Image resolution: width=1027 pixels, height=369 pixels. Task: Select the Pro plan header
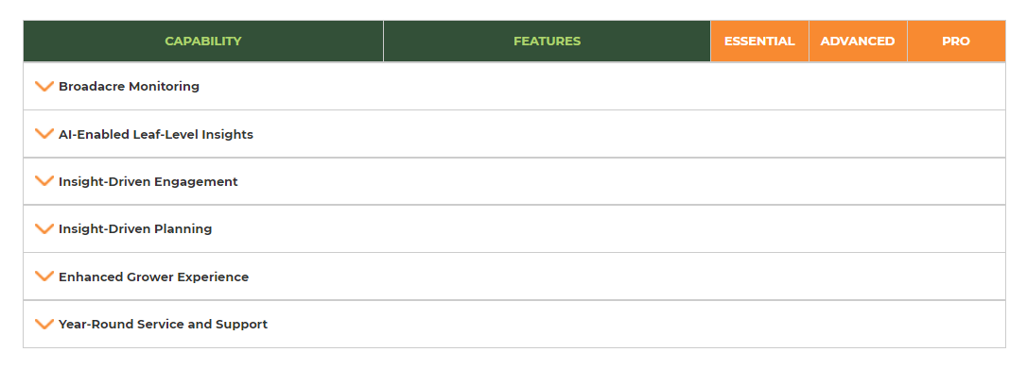[956, 42]
